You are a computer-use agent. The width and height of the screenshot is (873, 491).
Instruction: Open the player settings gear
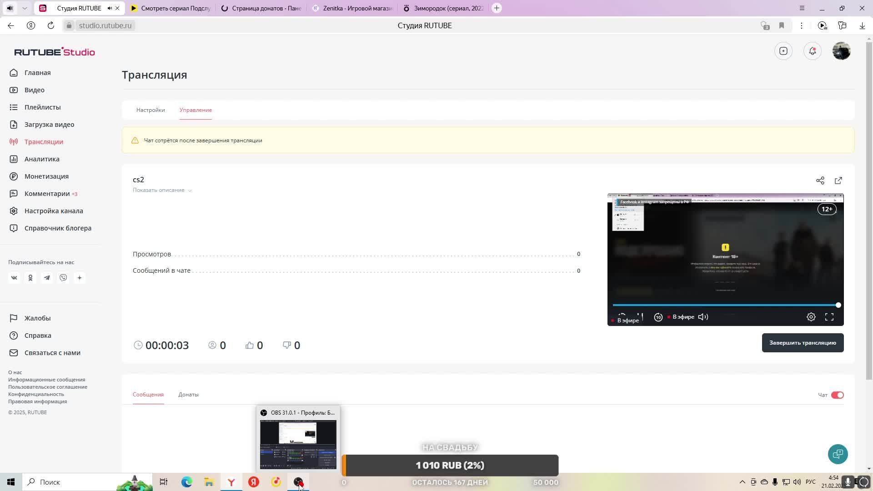(811, 317)
